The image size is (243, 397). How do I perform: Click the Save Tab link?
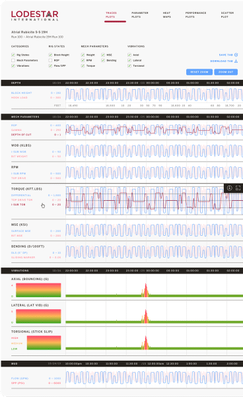coord(226,55)
